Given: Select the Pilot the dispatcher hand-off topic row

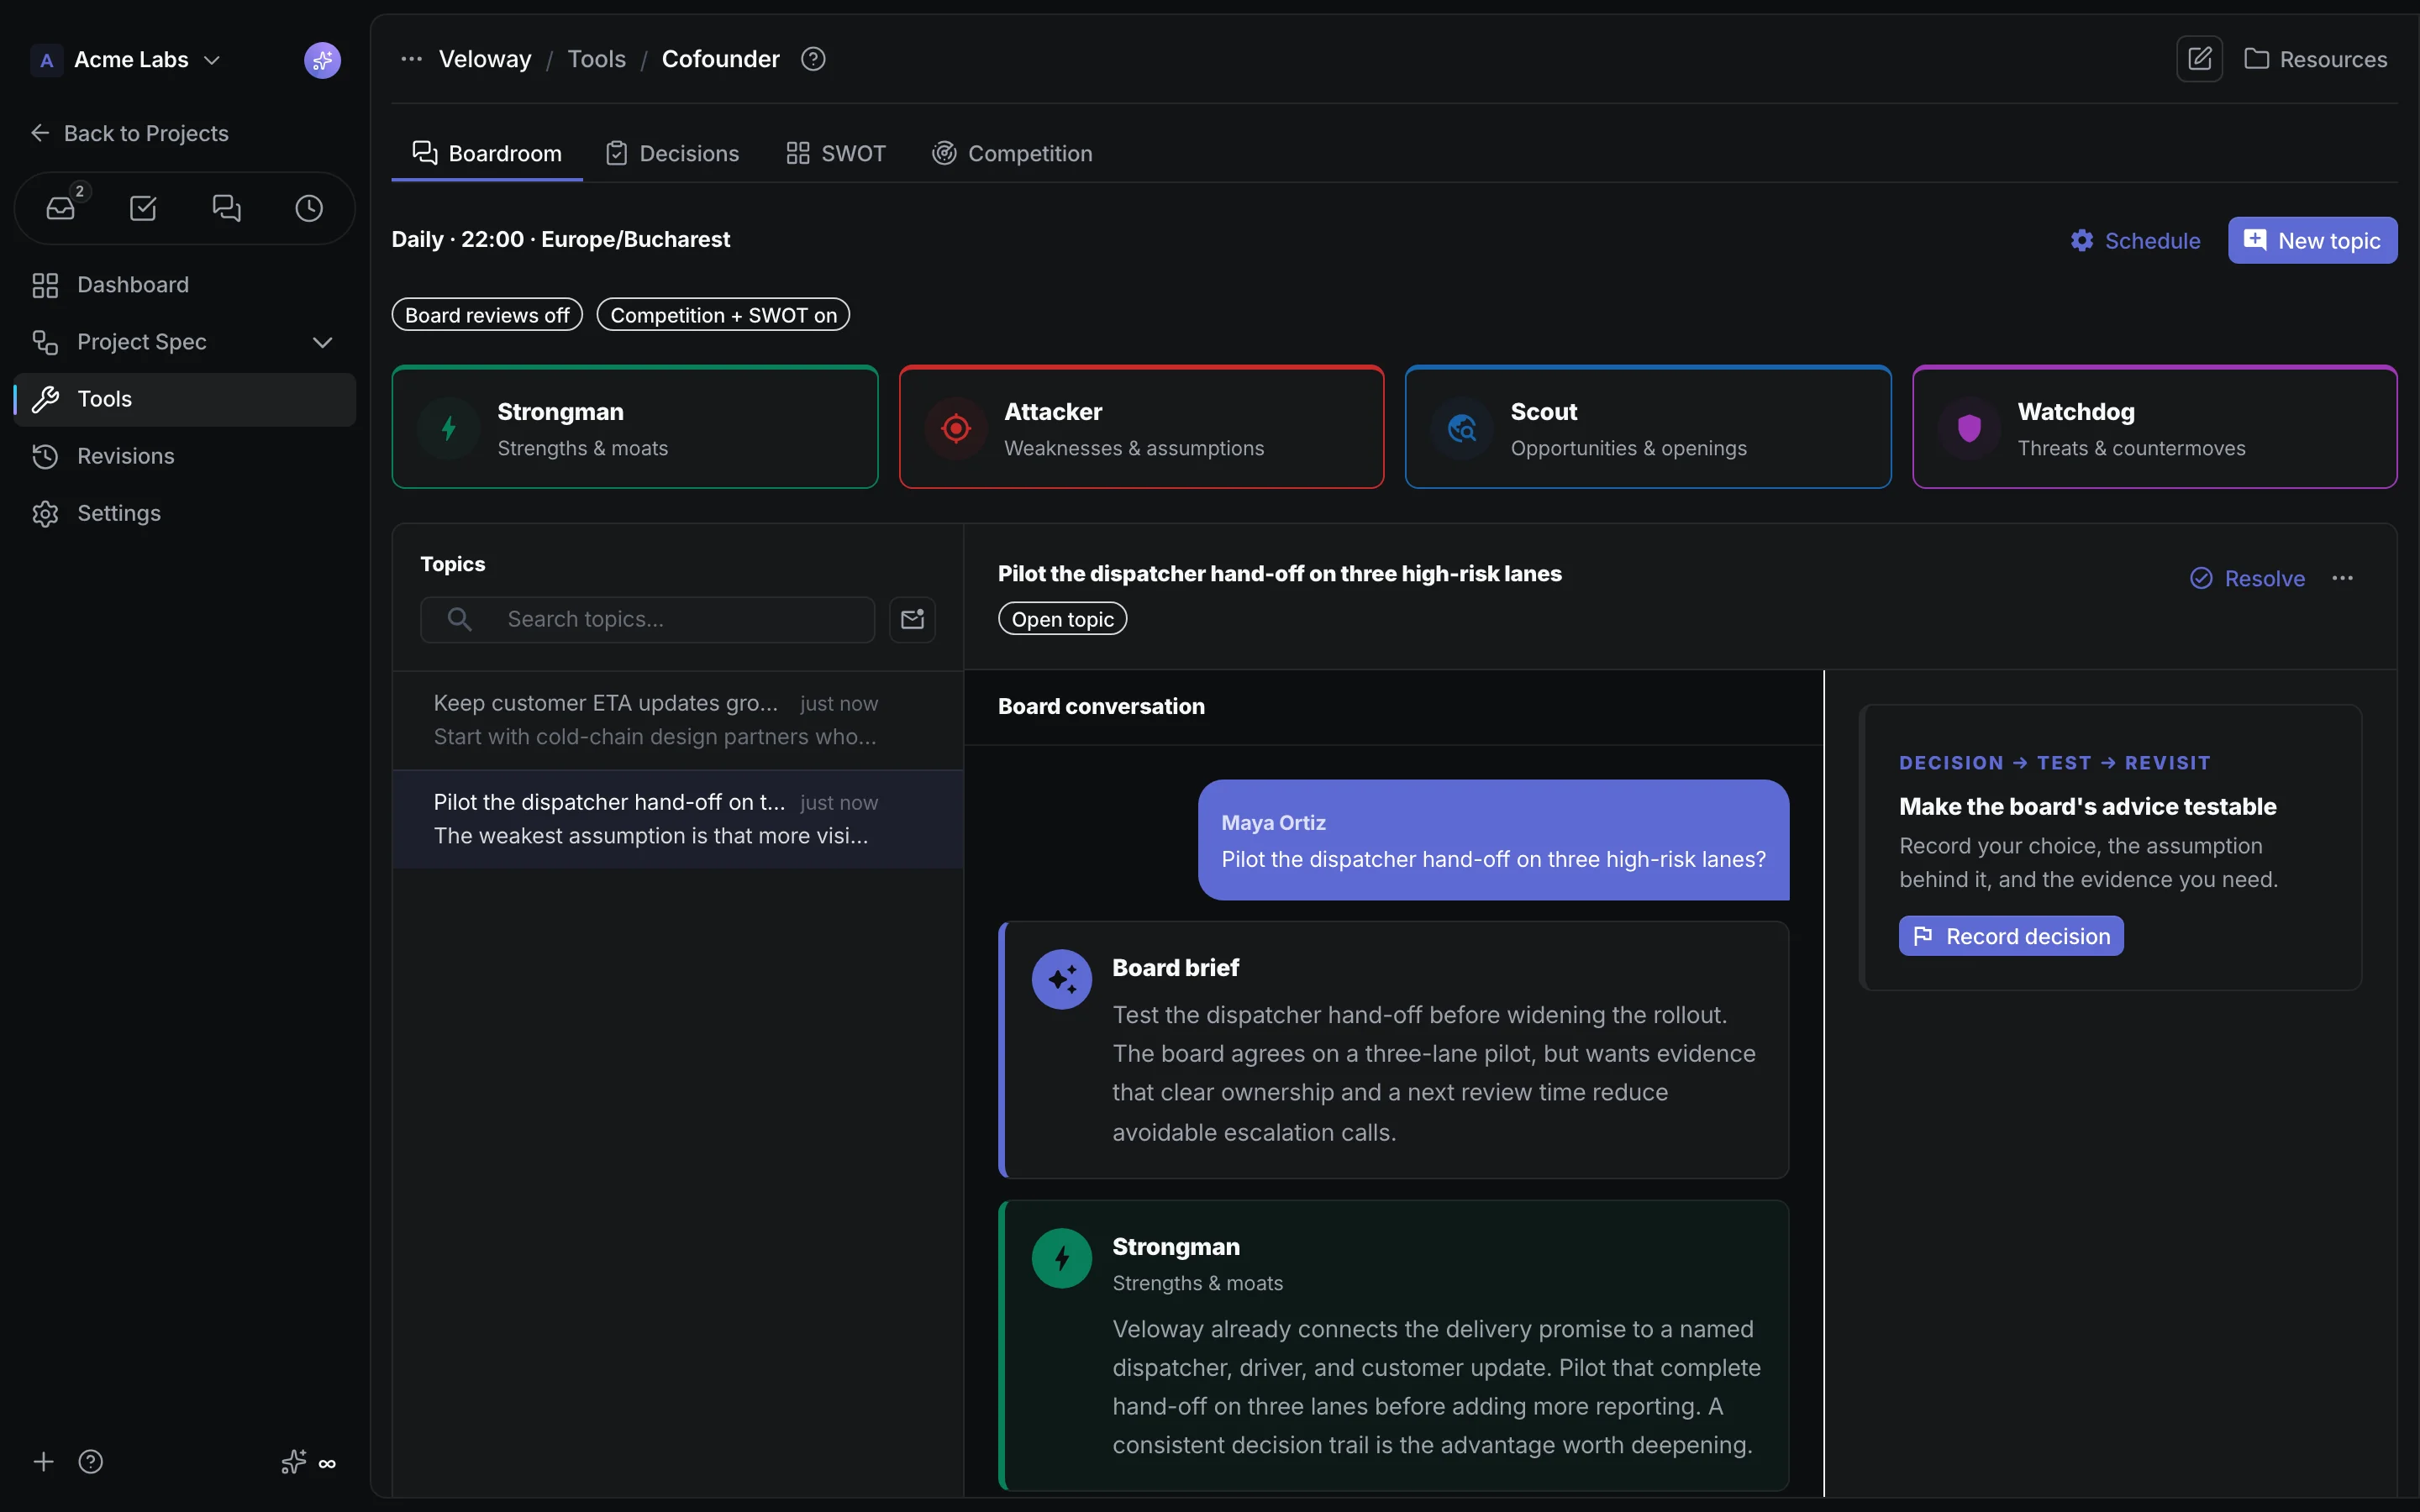Looking at the screenshot, I should pos(678,819).
